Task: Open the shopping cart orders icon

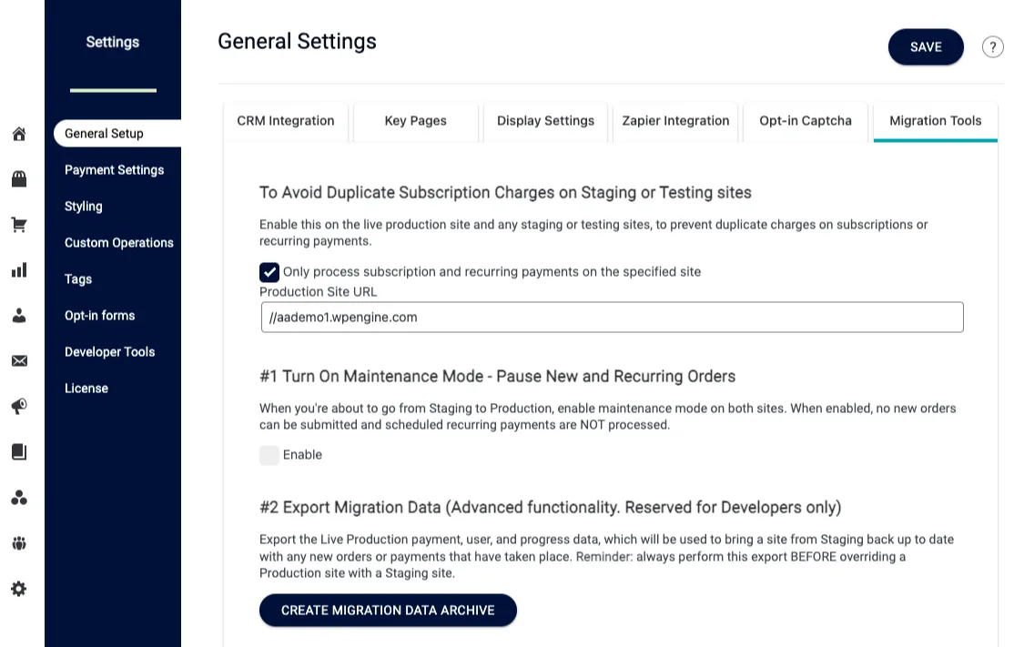Action: coord(19,225)
